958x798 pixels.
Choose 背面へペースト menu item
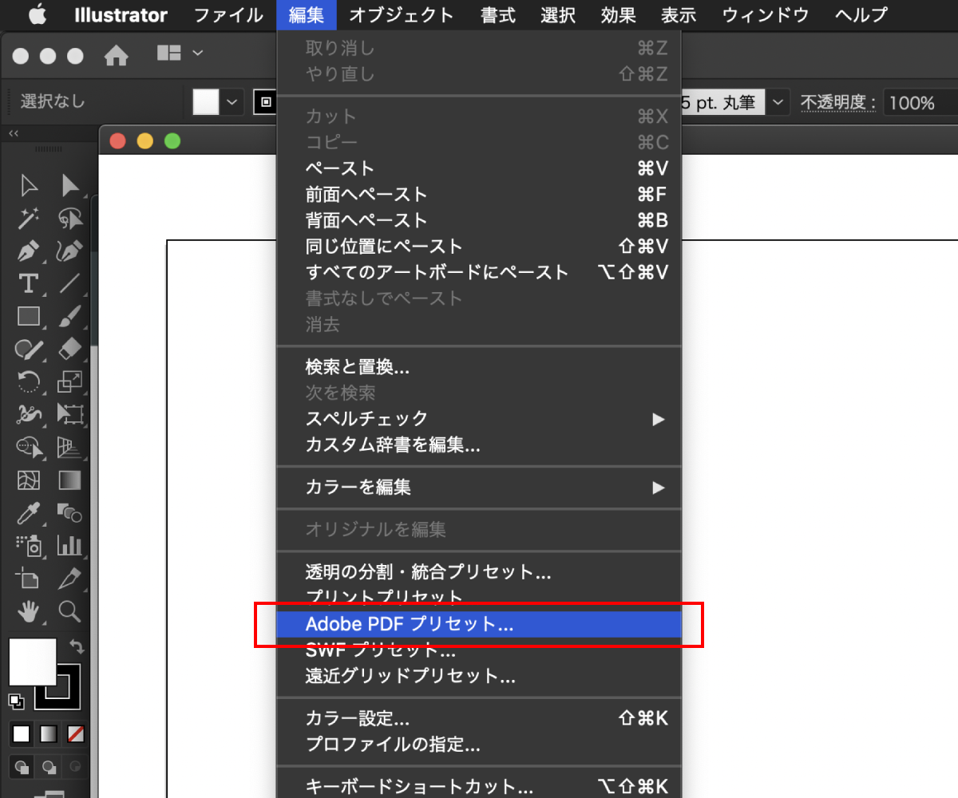(478, 220)
